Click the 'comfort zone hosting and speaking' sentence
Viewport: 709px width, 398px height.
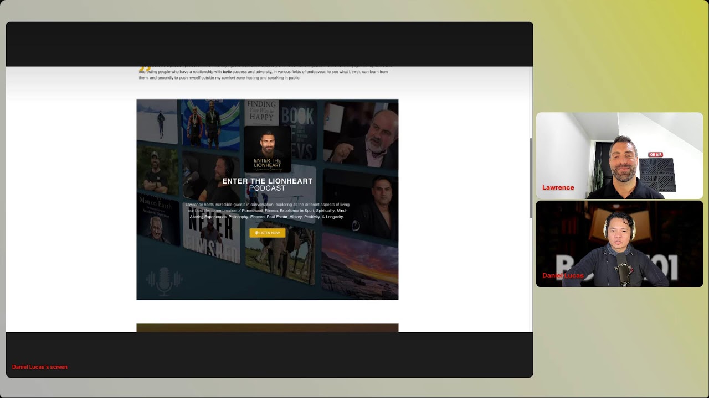pyautogui.click(x=219, y=78)
